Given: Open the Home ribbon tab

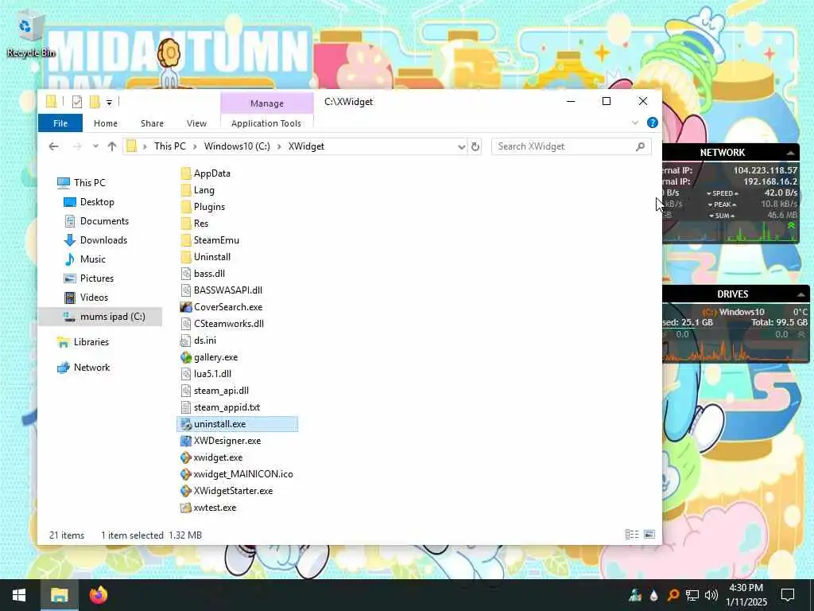Looking at the screenshot, I should tap(106, 123).
